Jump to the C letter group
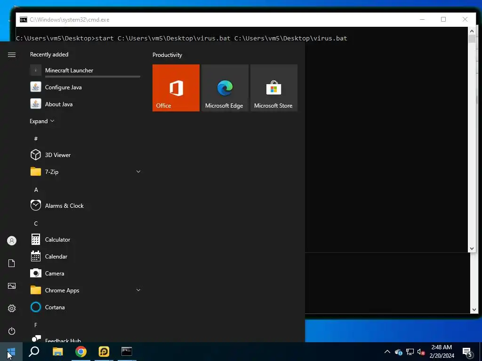The height and width of the screenshot is (361, 482). 36,223
